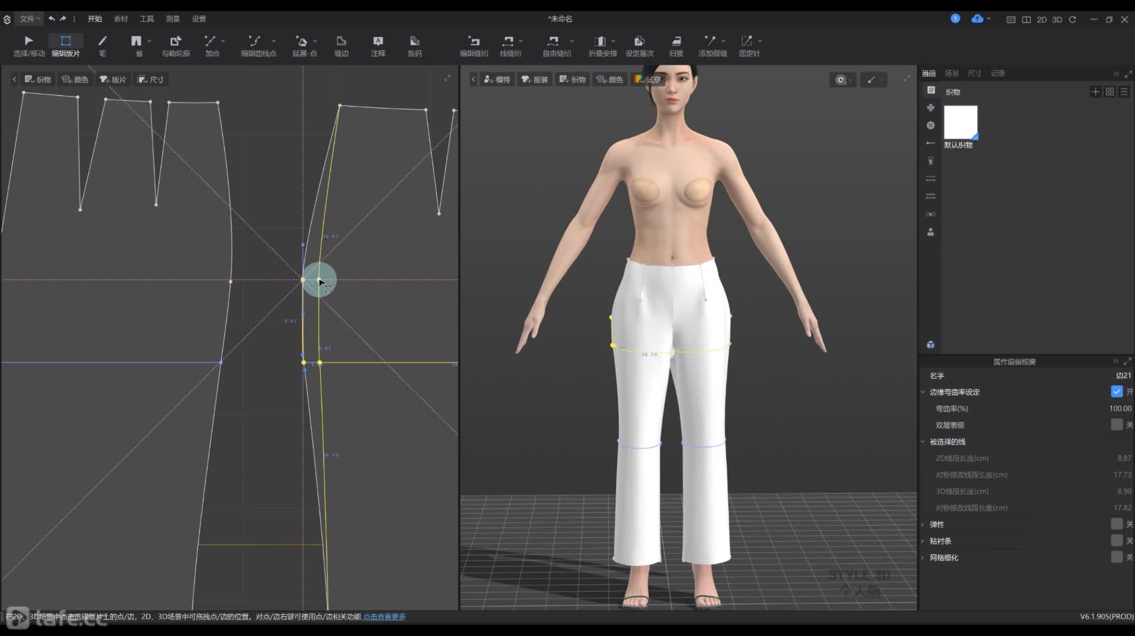Select the 线缝纫 sewing tool
The width and height of the screenshot is (1135, 636).
[509, 45]
